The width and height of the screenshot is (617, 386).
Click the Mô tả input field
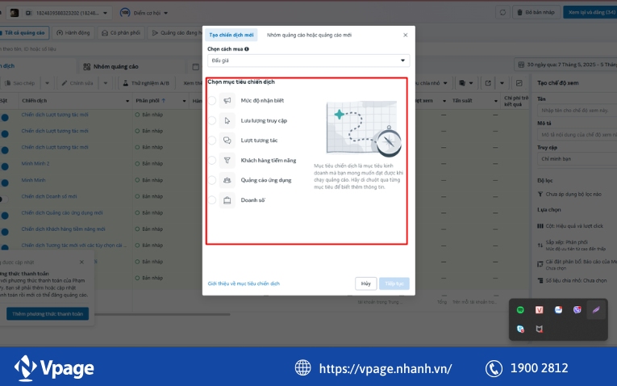click(x=577, y=135)
